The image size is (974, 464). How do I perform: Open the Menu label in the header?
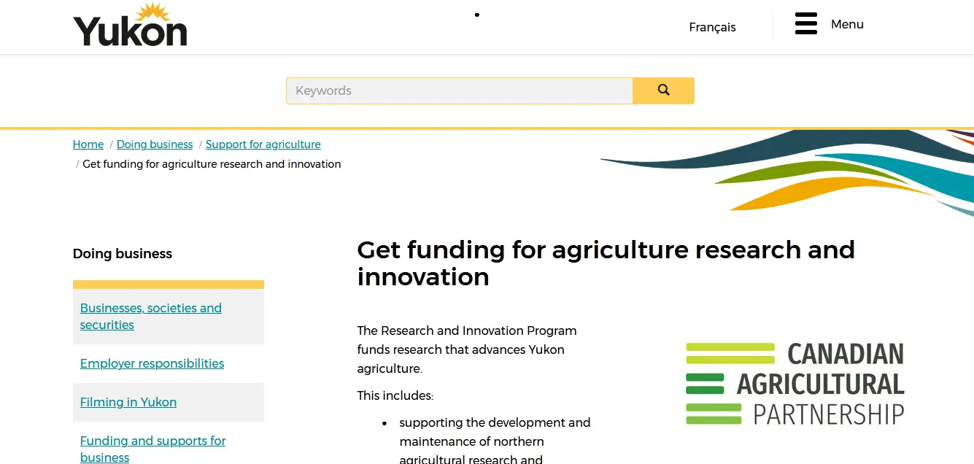coord(846,24)
